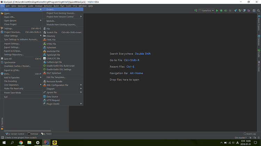Screen dimensions: 261x146
Task: Expand Diagram submenu
Action: pos(63,89)
